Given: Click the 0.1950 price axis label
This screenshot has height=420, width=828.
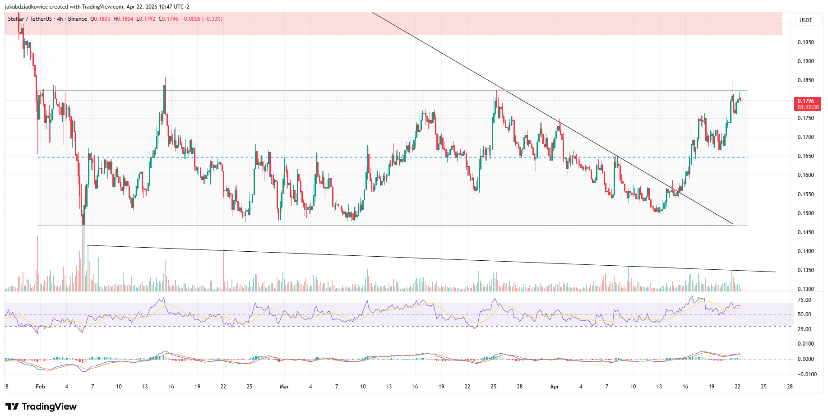Looking at the screenshot, I should point(806,42).
